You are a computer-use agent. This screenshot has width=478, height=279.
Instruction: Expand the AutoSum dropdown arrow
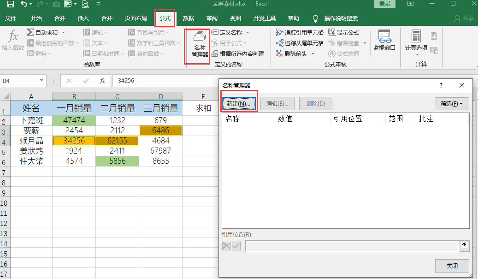click(x=64, y=32)
